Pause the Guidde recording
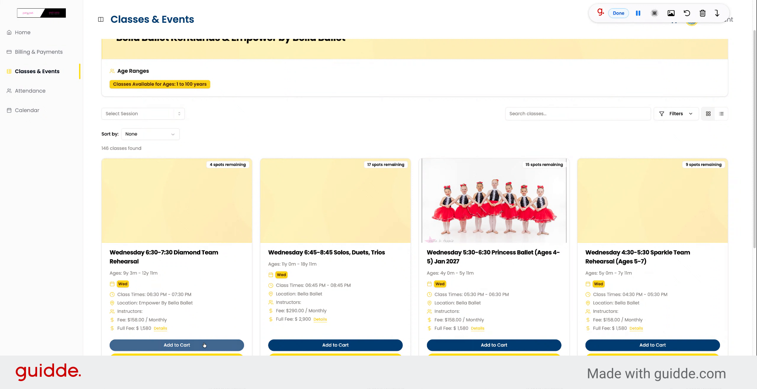Viewport: 757px width, 389px height. point(638,13)
